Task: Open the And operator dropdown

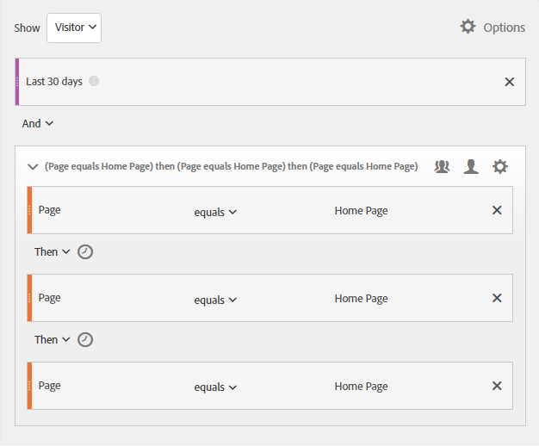Action: pos(38,124)
